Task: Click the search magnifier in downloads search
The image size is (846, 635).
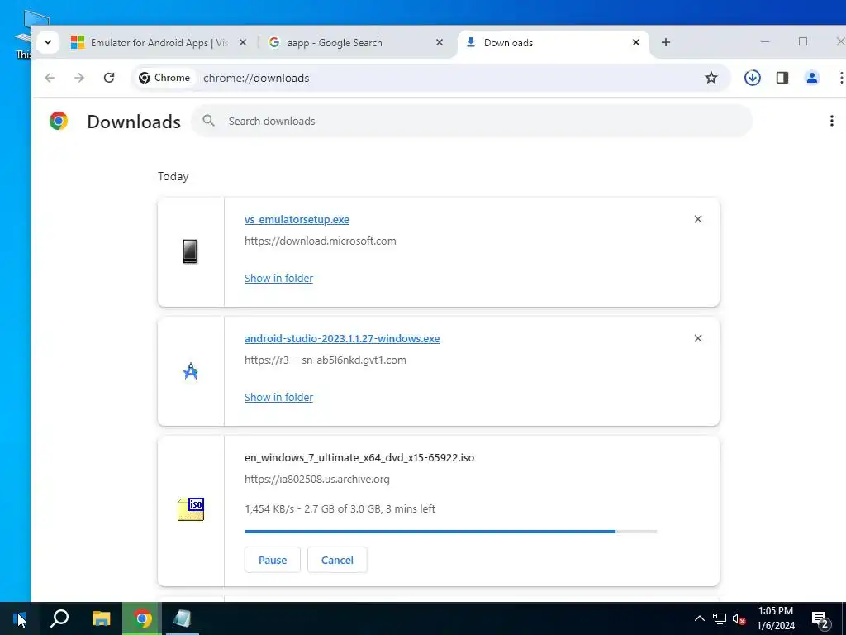Action: (209, 121)
